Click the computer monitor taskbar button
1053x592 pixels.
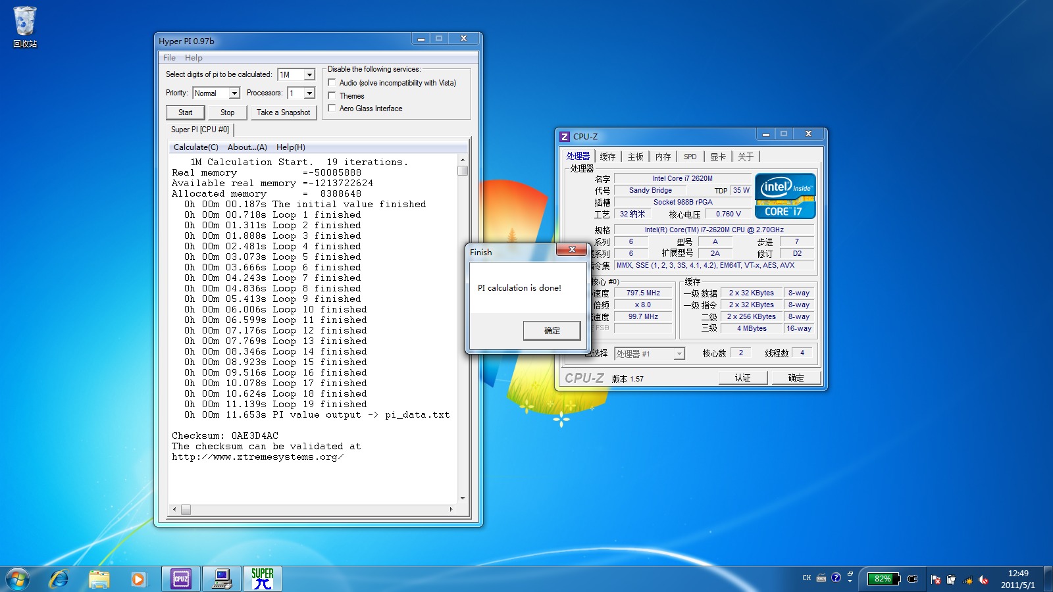(x=222, y=579)
